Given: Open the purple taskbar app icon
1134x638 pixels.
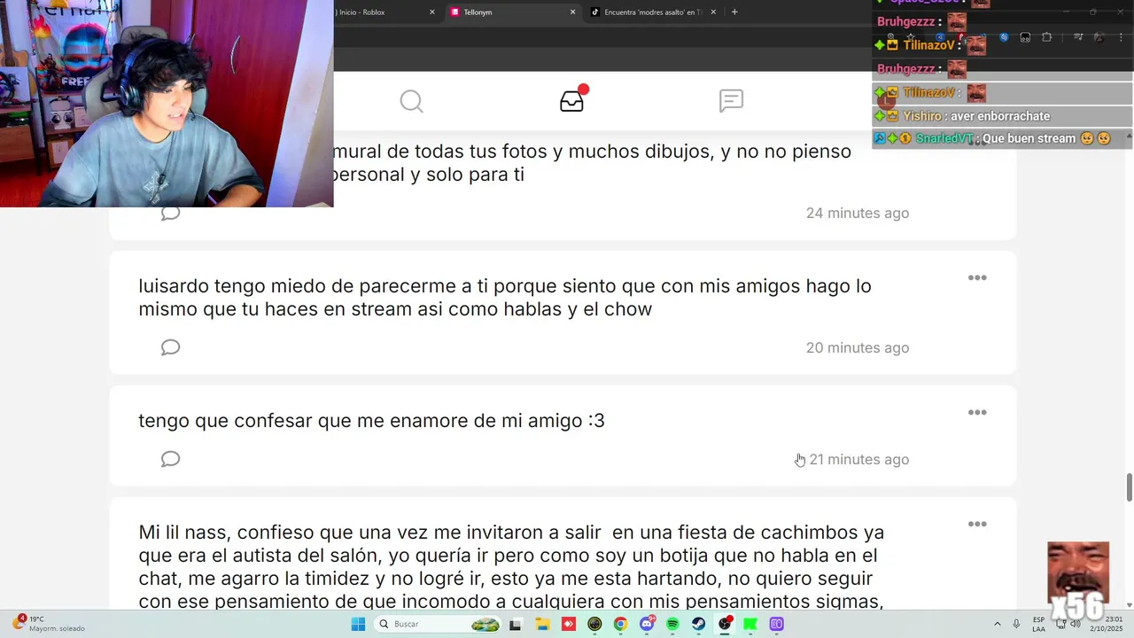Looking at the screenshot, I should pos(777,624).
